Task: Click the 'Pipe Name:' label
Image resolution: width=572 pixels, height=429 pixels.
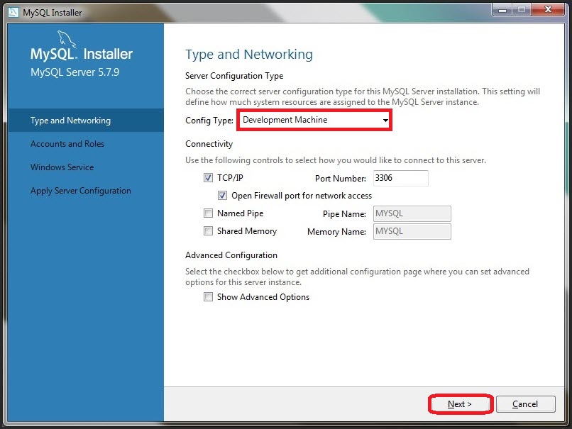Action: 344,214
